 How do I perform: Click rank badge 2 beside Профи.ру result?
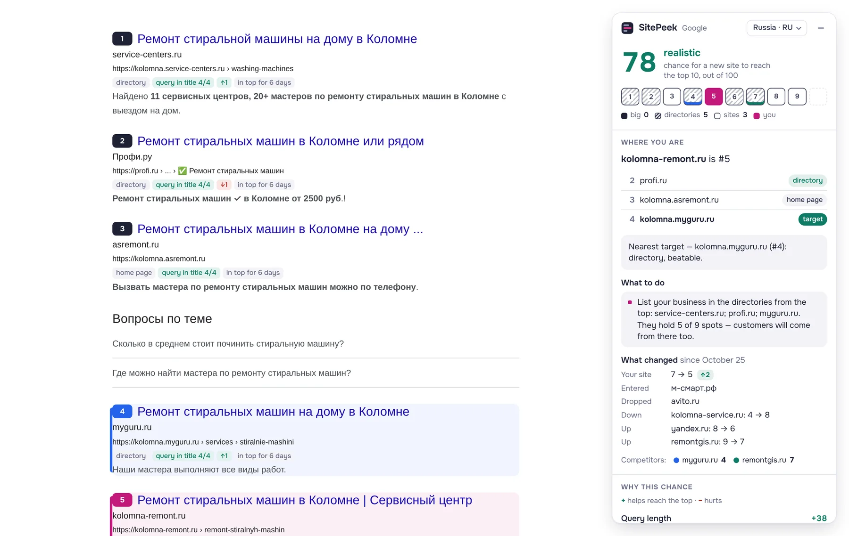pos(122,141)
